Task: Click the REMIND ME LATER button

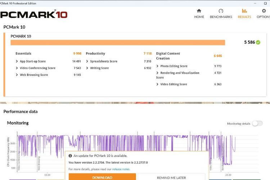Action: [171, 177]
